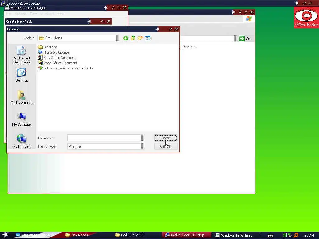Click the green Go arrow icon
This screenshot has height=239, width=319.
coord(242,39)
